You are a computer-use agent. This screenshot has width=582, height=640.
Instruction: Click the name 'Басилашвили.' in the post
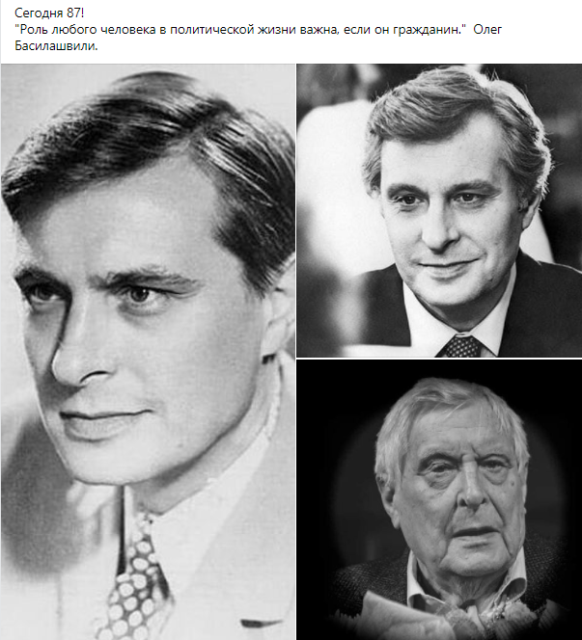tap(56, 45)
